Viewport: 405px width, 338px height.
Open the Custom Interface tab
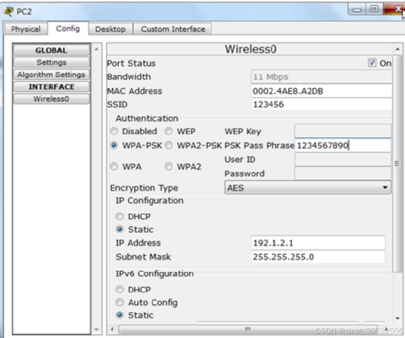(x=173, y=29)
